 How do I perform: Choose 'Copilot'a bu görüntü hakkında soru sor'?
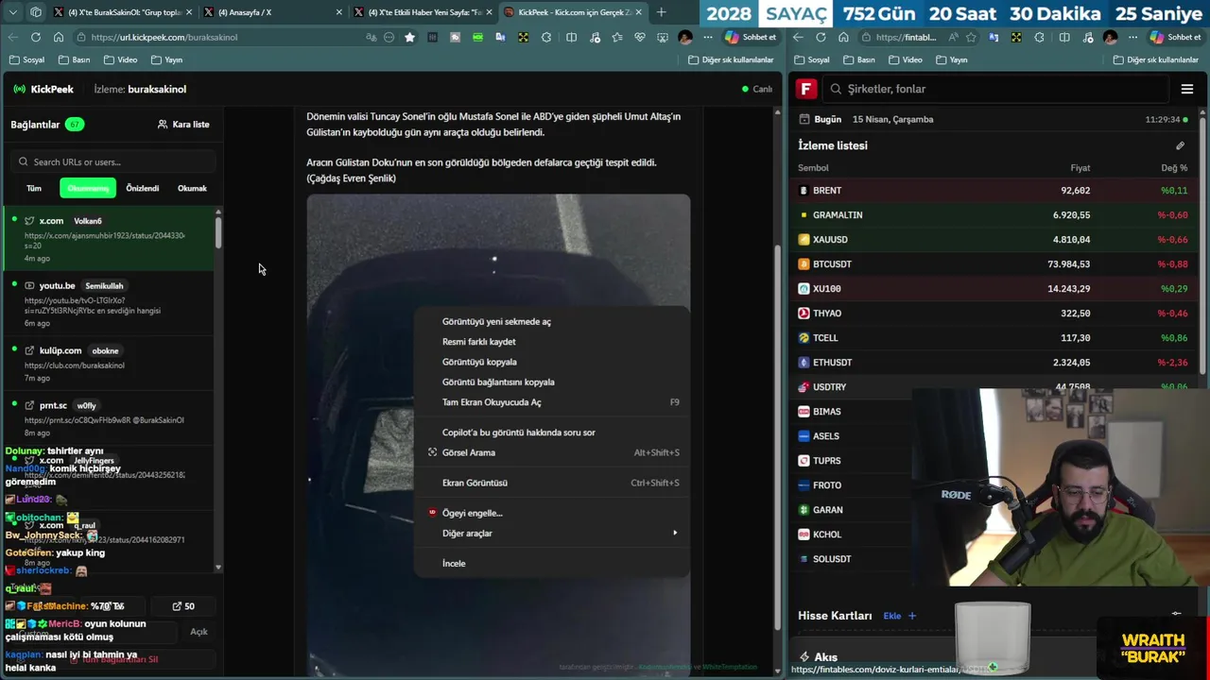pyautogui.click(x=551, y=433)
